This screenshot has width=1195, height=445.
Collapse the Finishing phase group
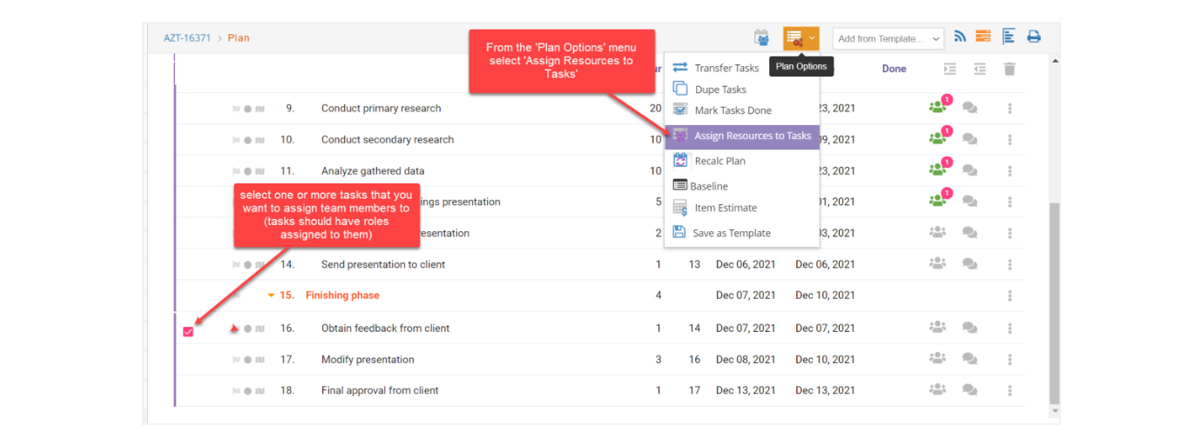point(271,296)
